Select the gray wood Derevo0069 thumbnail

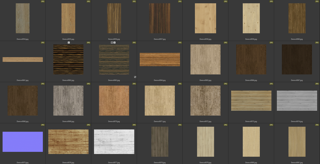click(68, 100)
